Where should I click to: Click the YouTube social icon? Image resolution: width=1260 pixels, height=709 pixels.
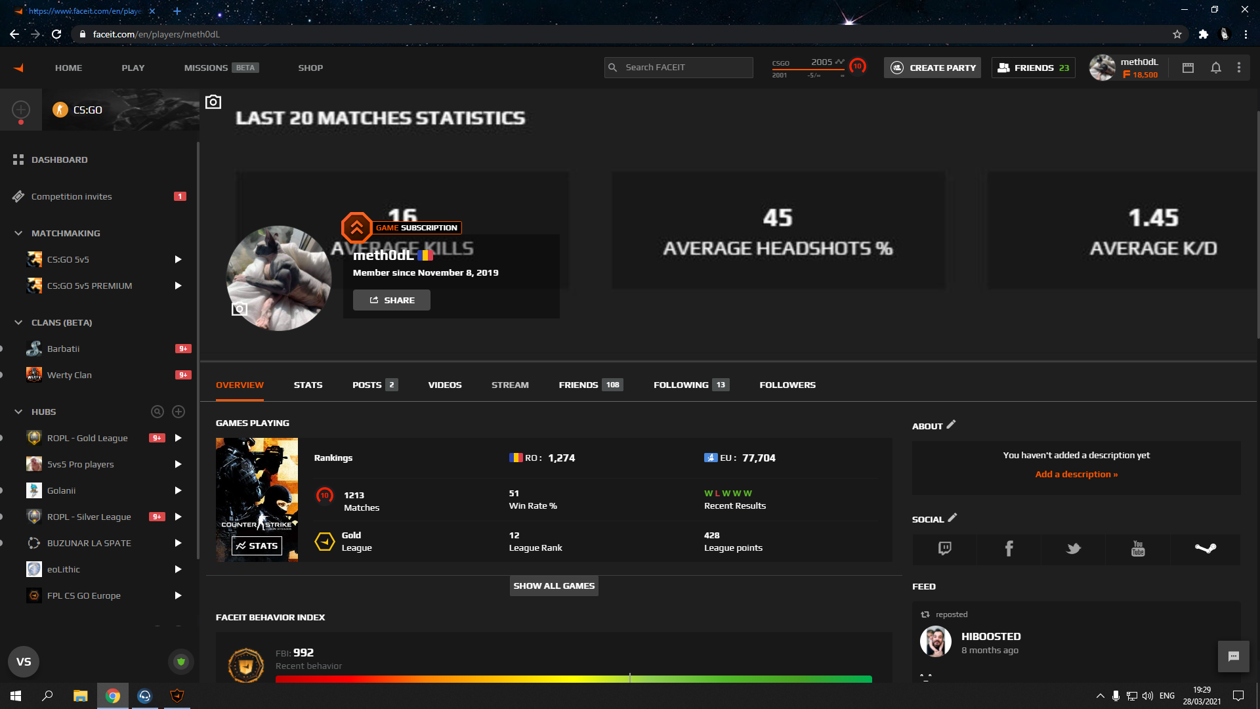click(1138, 548)
